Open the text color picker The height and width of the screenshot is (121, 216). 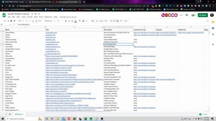76,21
